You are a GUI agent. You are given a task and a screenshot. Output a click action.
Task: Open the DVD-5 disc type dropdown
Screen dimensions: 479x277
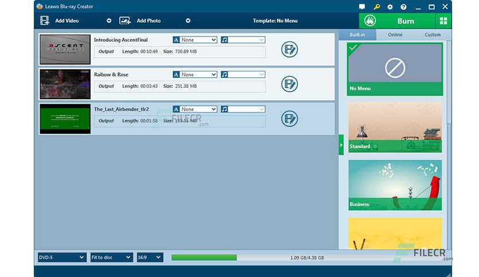[61, 258]
